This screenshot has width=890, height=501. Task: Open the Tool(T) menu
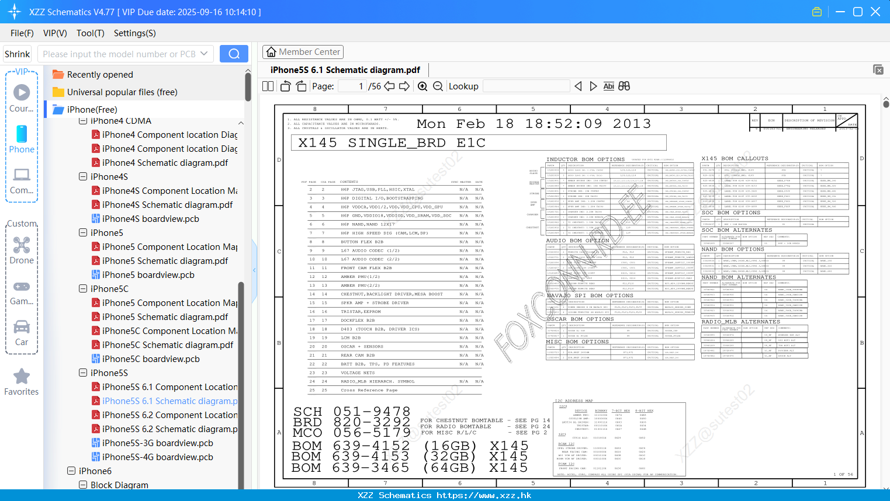(x=91, y=33)
